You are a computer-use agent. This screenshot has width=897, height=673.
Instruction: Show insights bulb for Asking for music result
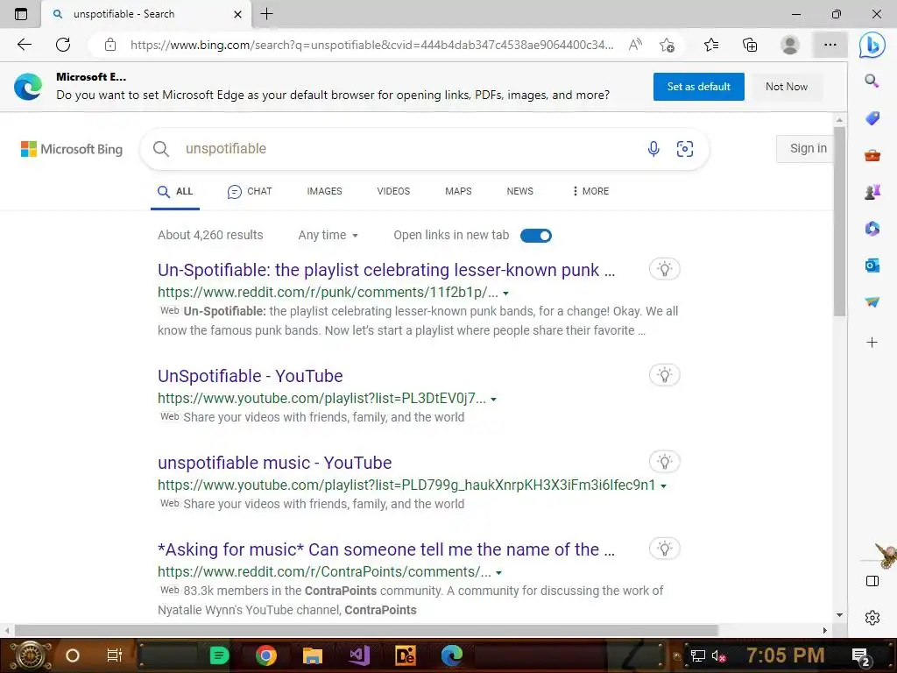[664, 549]
